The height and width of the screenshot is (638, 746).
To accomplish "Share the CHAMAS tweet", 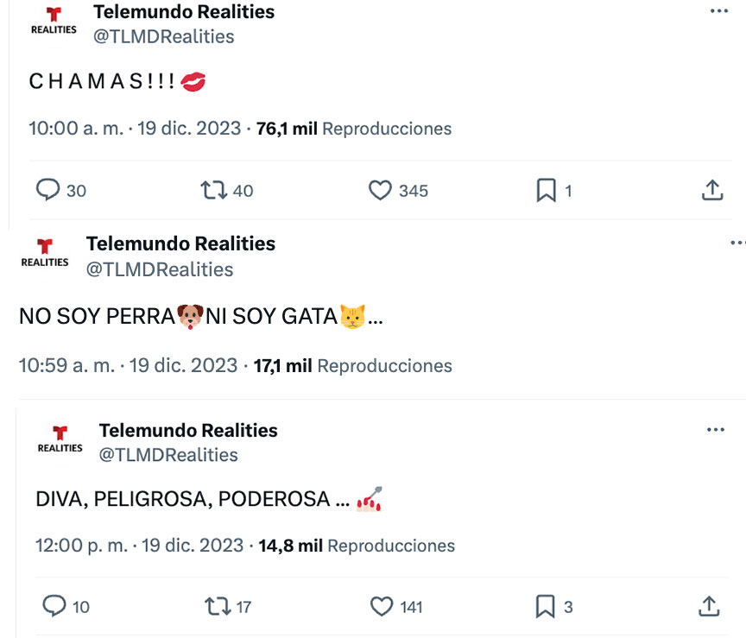I will 711,190.
